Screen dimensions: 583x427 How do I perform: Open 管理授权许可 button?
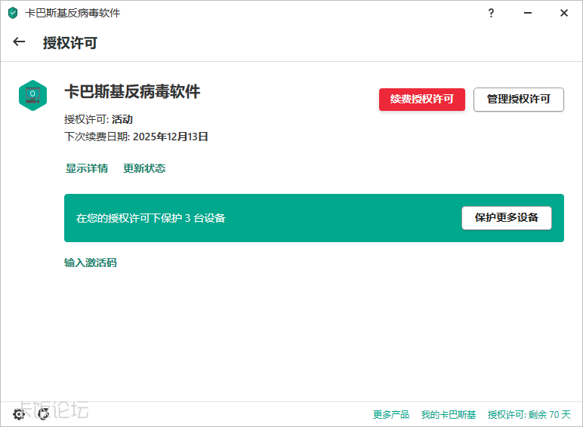[x=518, y=100]
